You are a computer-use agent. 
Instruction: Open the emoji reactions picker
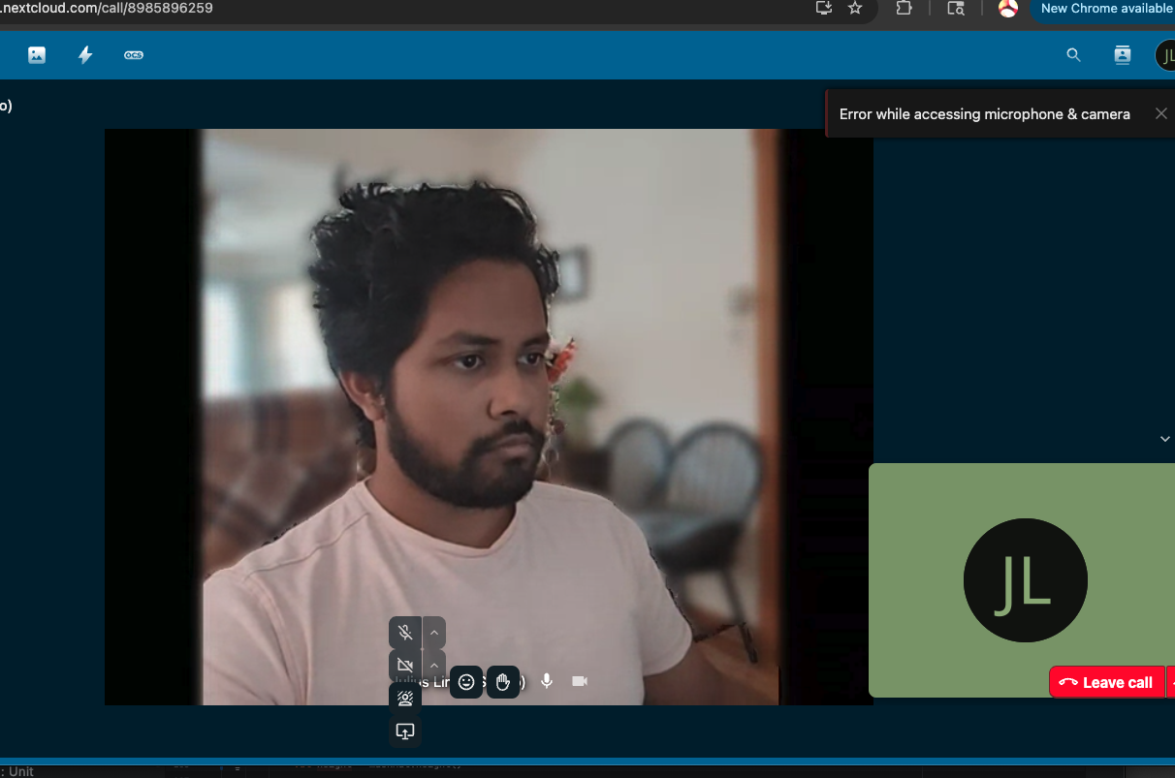tap(466, 682)
